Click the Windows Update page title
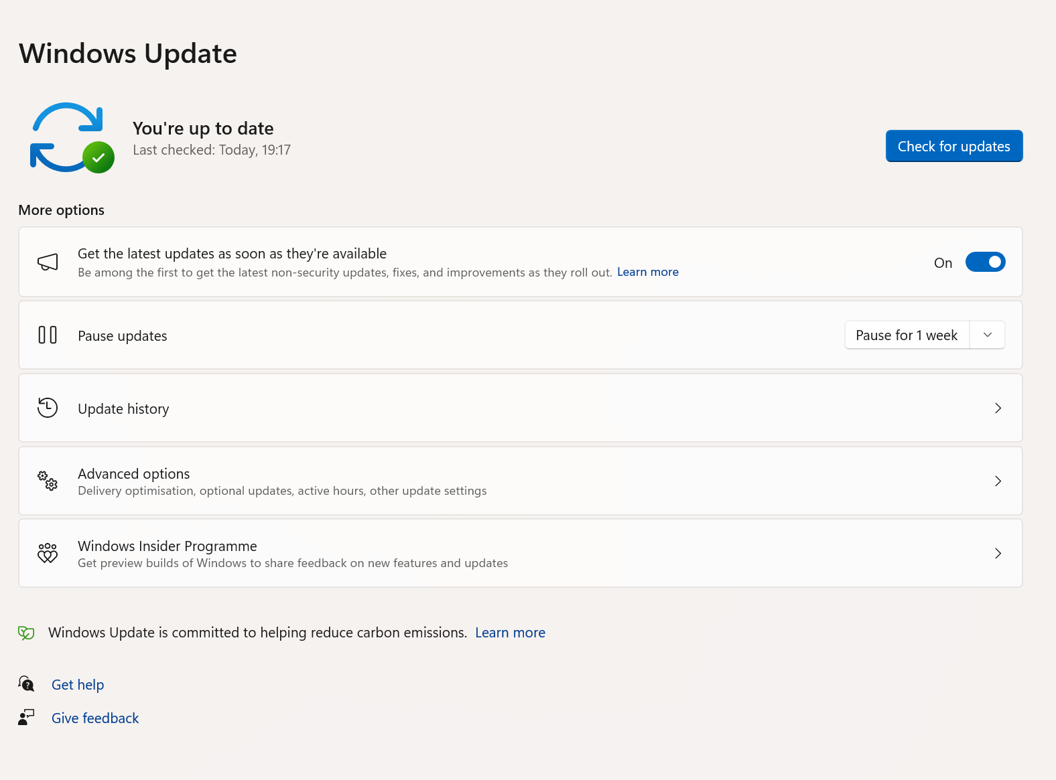The height and width of the screenshot is (780, 1056). click(x=128, y=54)
